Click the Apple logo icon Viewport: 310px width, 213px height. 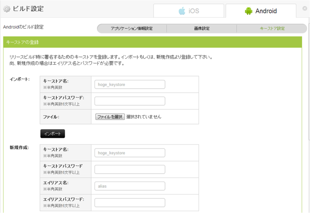(x=182, y=11)
